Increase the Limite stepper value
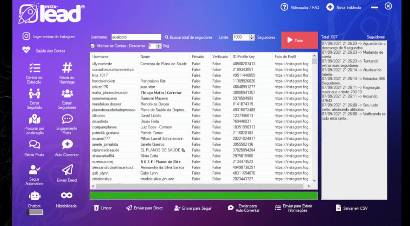Screen dimensions: 410x226 coord(252,36)
